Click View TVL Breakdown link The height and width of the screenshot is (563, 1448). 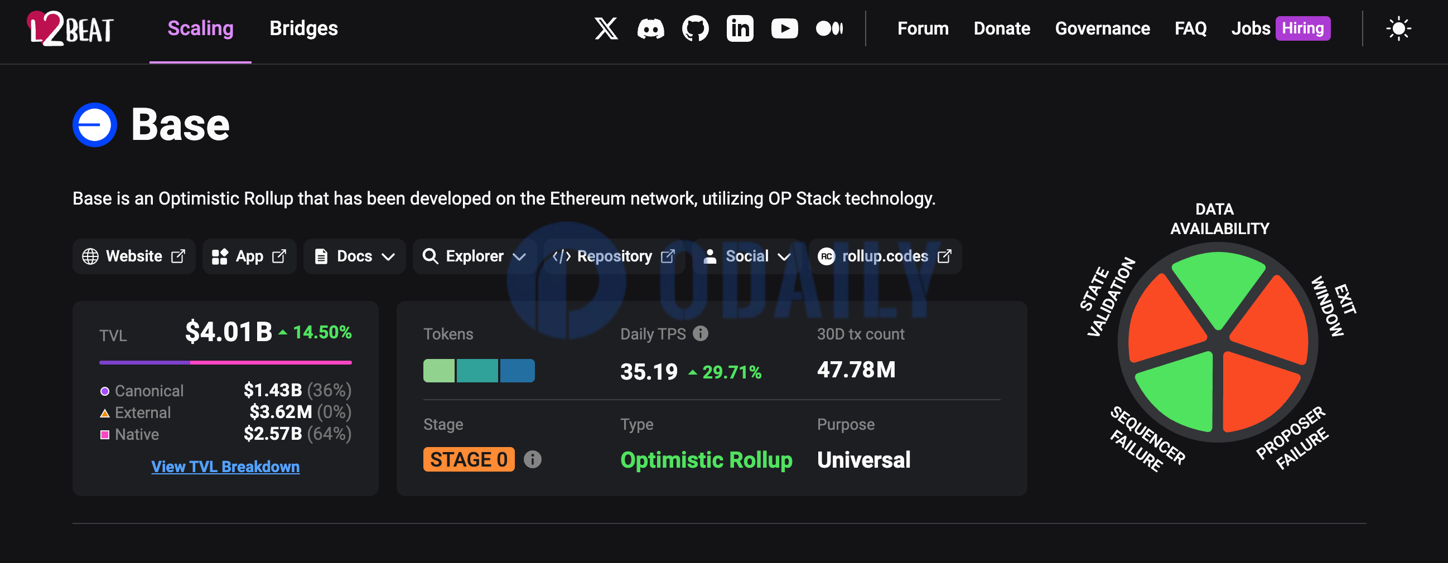(225, 467)
